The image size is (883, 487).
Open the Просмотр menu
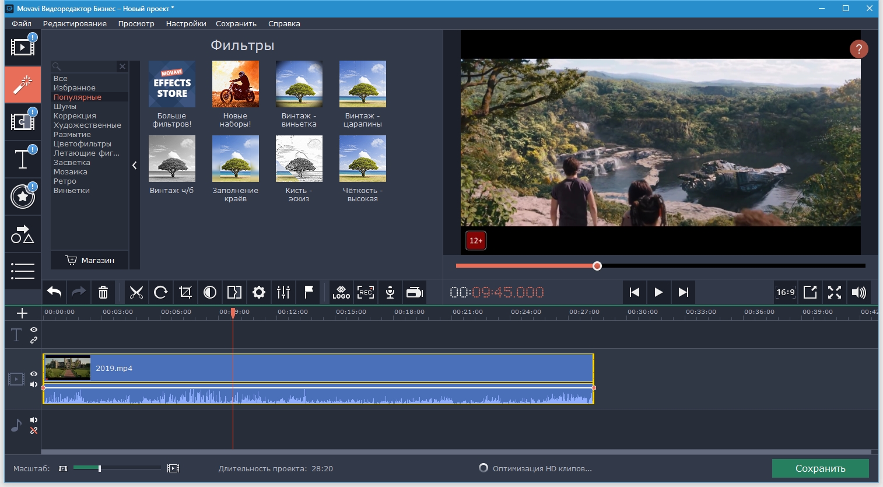coord(136,24)
